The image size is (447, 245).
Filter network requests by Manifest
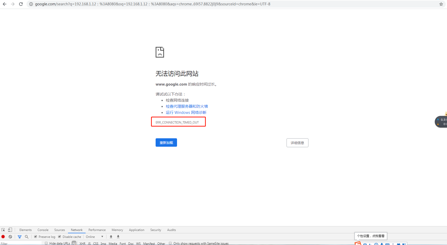click(149, 243)
